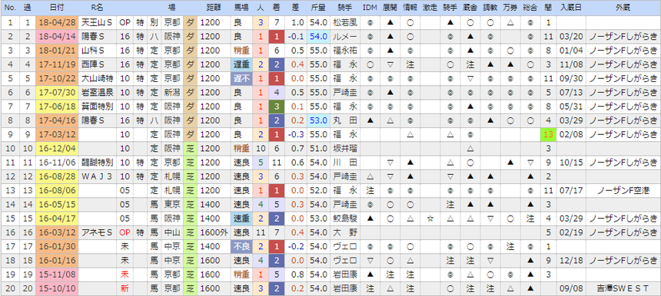The image size is (661, 296).
Task: Click the IDM column header
Action: pos(370,8)
